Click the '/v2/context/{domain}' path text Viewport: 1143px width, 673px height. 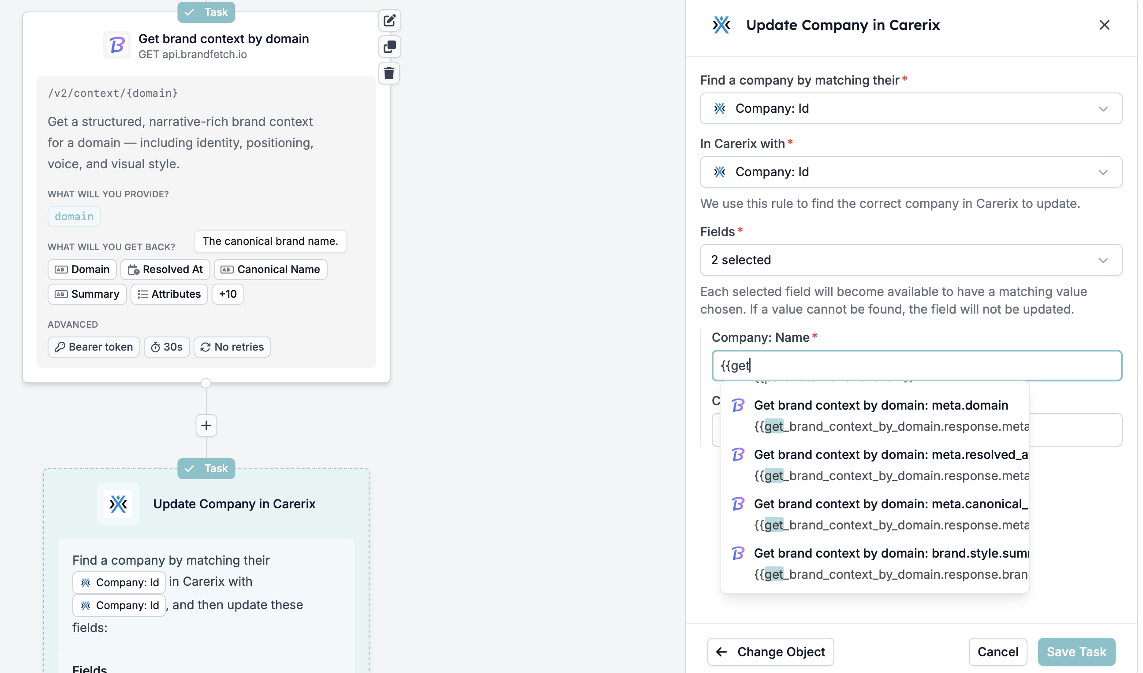point(113,93)
